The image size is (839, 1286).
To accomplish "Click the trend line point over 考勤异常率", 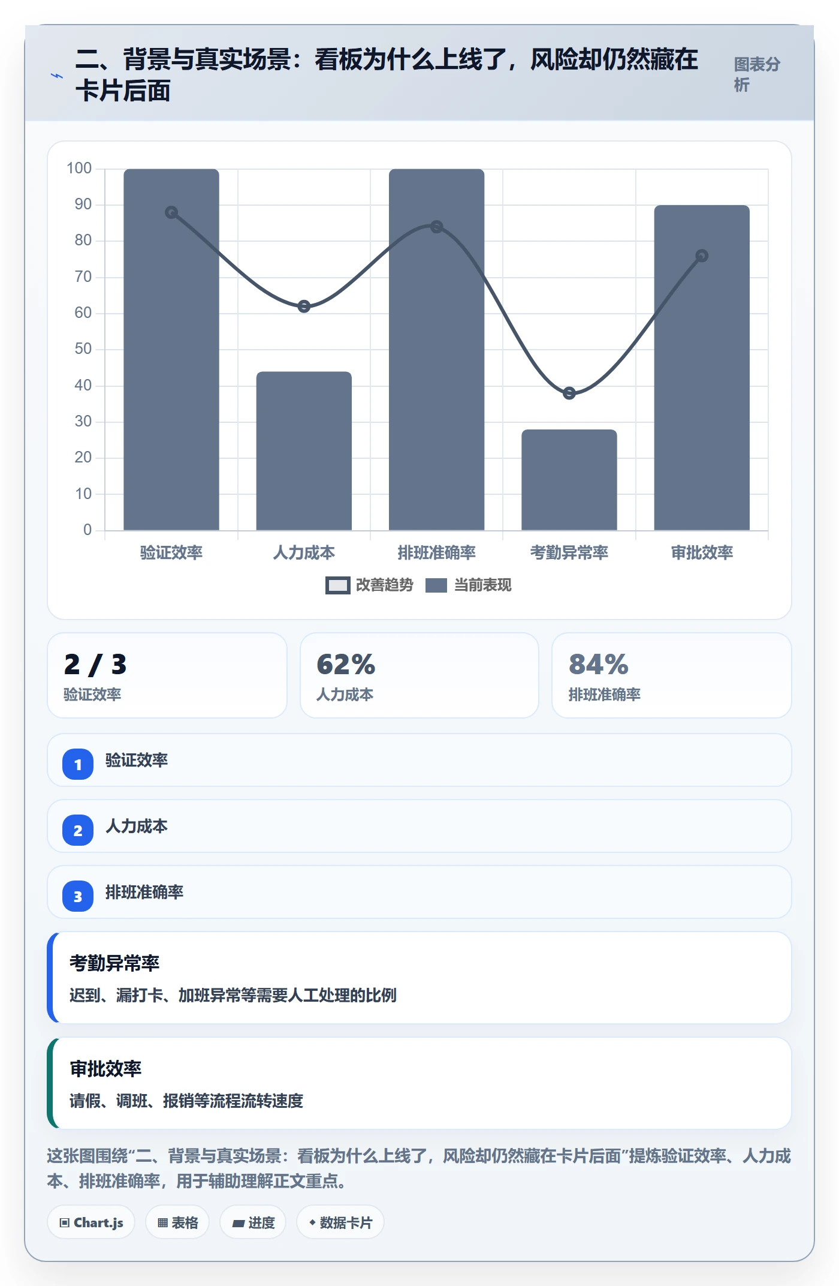I will pyautogui.click(x=569, y=393).
